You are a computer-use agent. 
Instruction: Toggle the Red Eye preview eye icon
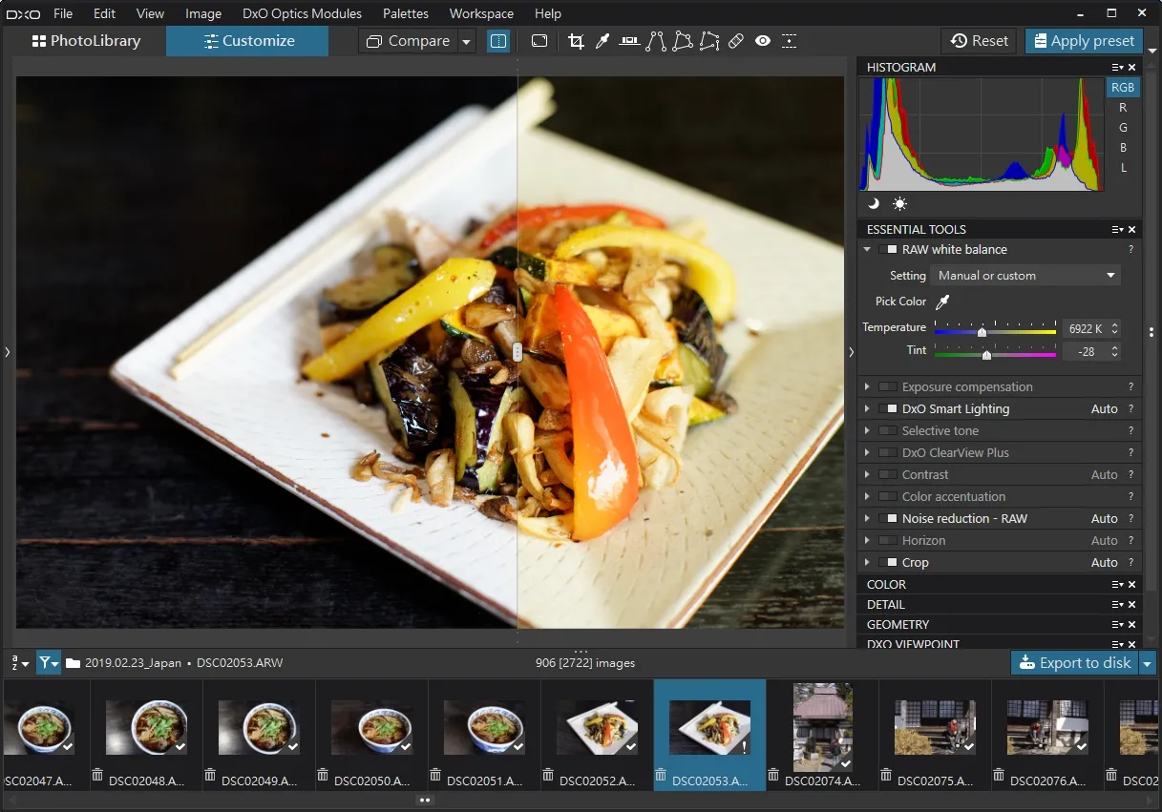coord(763,41)
